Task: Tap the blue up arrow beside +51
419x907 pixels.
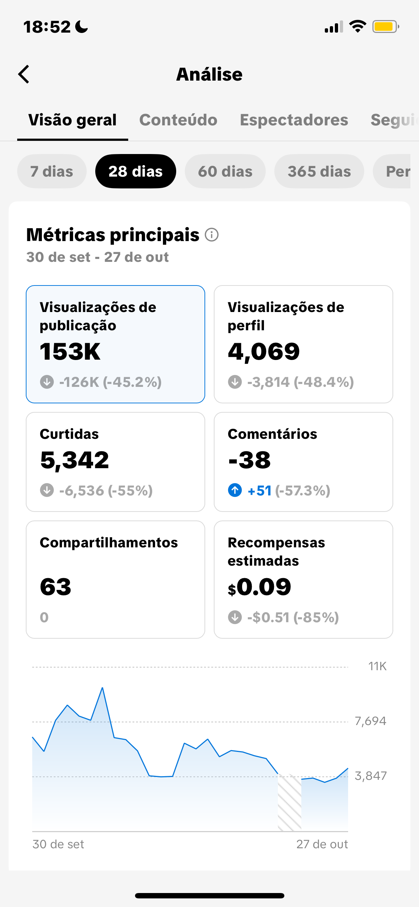Action: [235, 490]
